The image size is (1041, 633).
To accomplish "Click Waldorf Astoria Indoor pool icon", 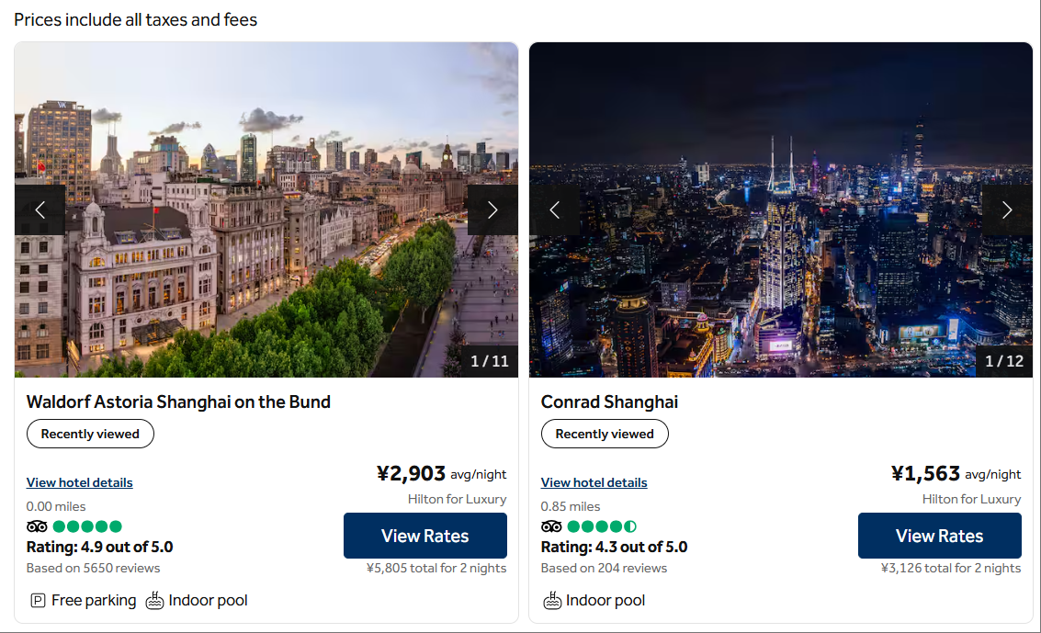I will point(154,601).
